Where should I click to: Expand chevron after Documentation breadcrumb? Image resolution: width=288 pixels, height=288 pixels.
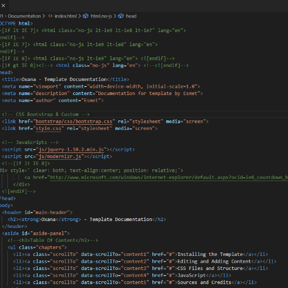point(44,16)
